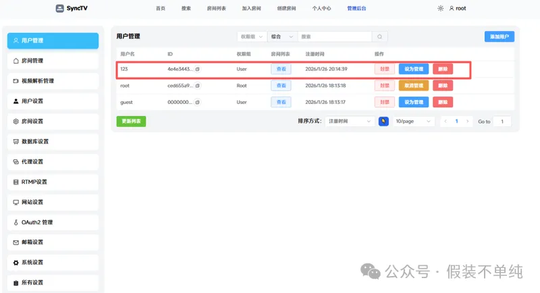
Task: Ban user guest with 封禁 button
Action: pos(385,102)
